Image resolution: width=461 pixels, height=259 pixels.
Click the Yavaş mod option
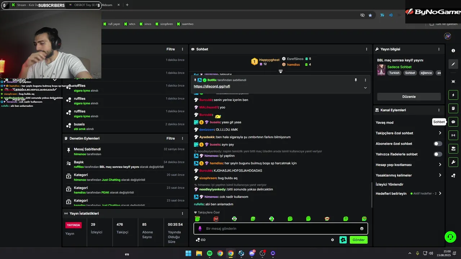pos(384,123)
